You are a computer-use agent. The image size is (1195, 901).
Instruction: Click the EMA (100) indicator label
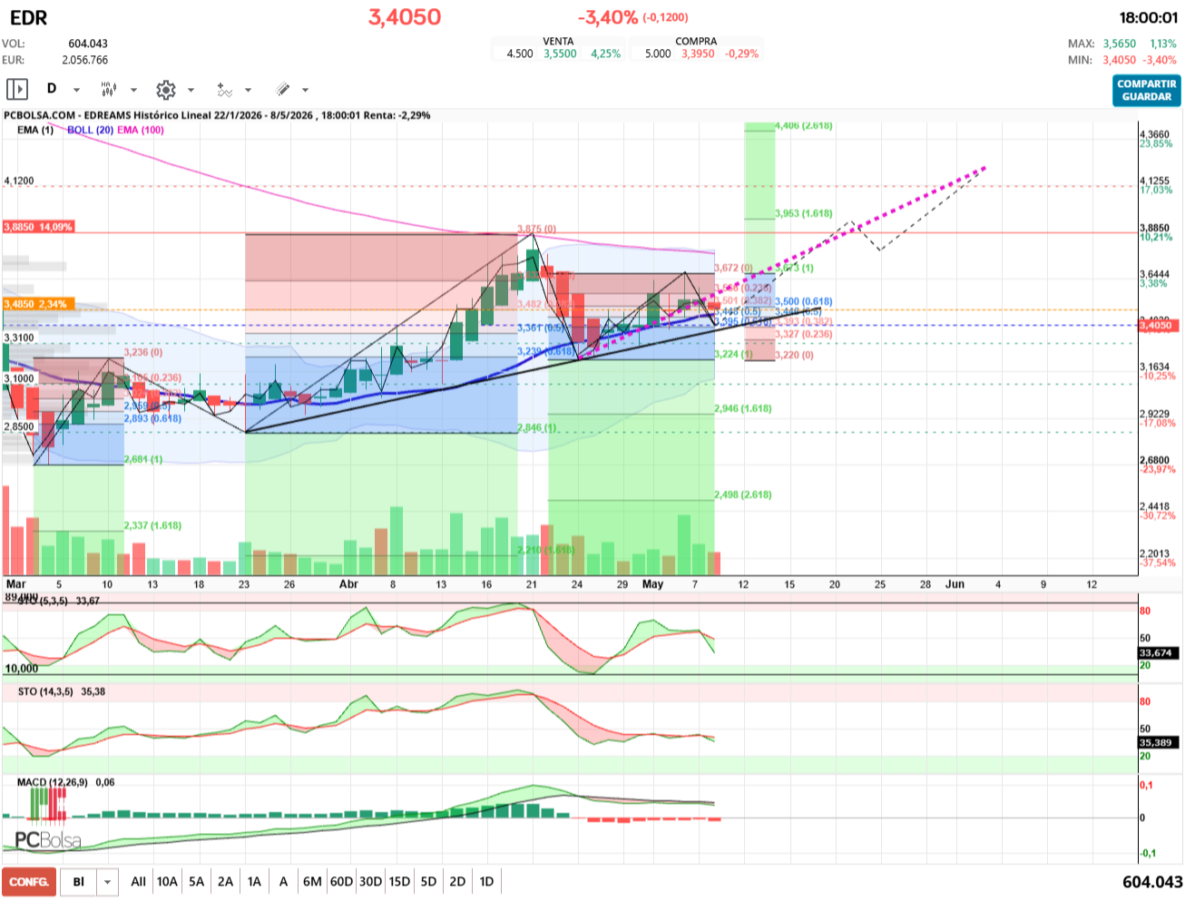[141, 130]
